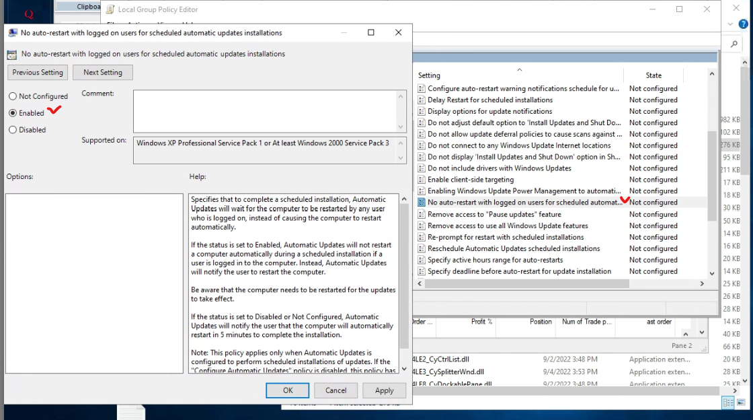Click icon of Enable client-side targeting policy
This screenshot has height=420, width=753.
pyautogui.click(x=422, y=180)
